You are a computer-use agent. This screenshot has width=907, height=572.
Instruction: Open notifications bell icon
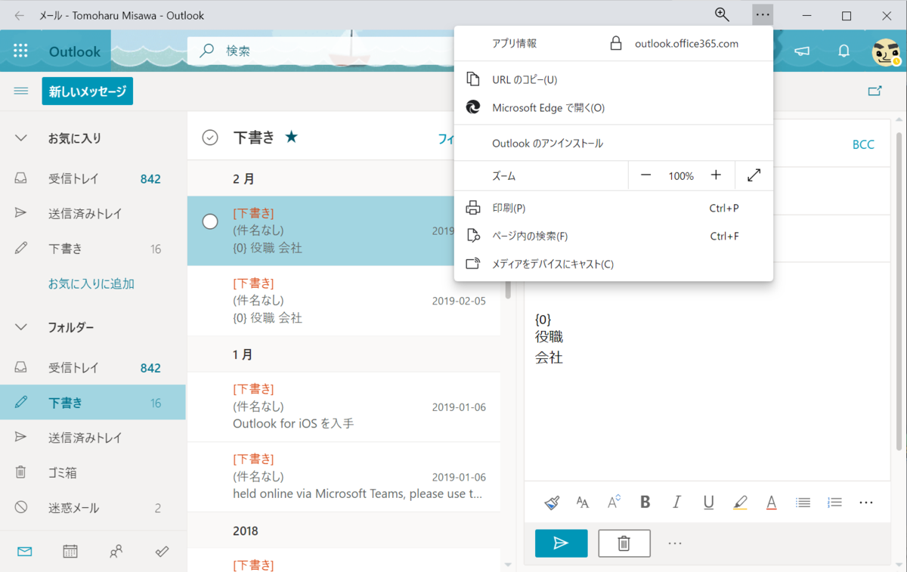coord(844,51)
